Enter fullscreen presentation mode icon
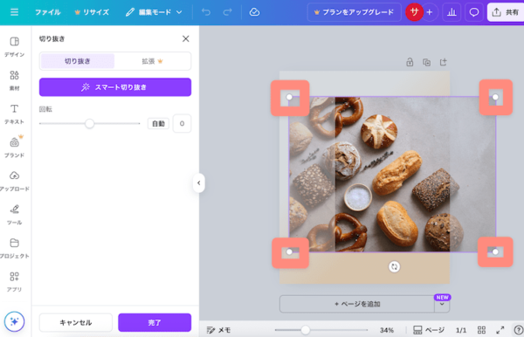The image size is (524, 337). (500, 330)
